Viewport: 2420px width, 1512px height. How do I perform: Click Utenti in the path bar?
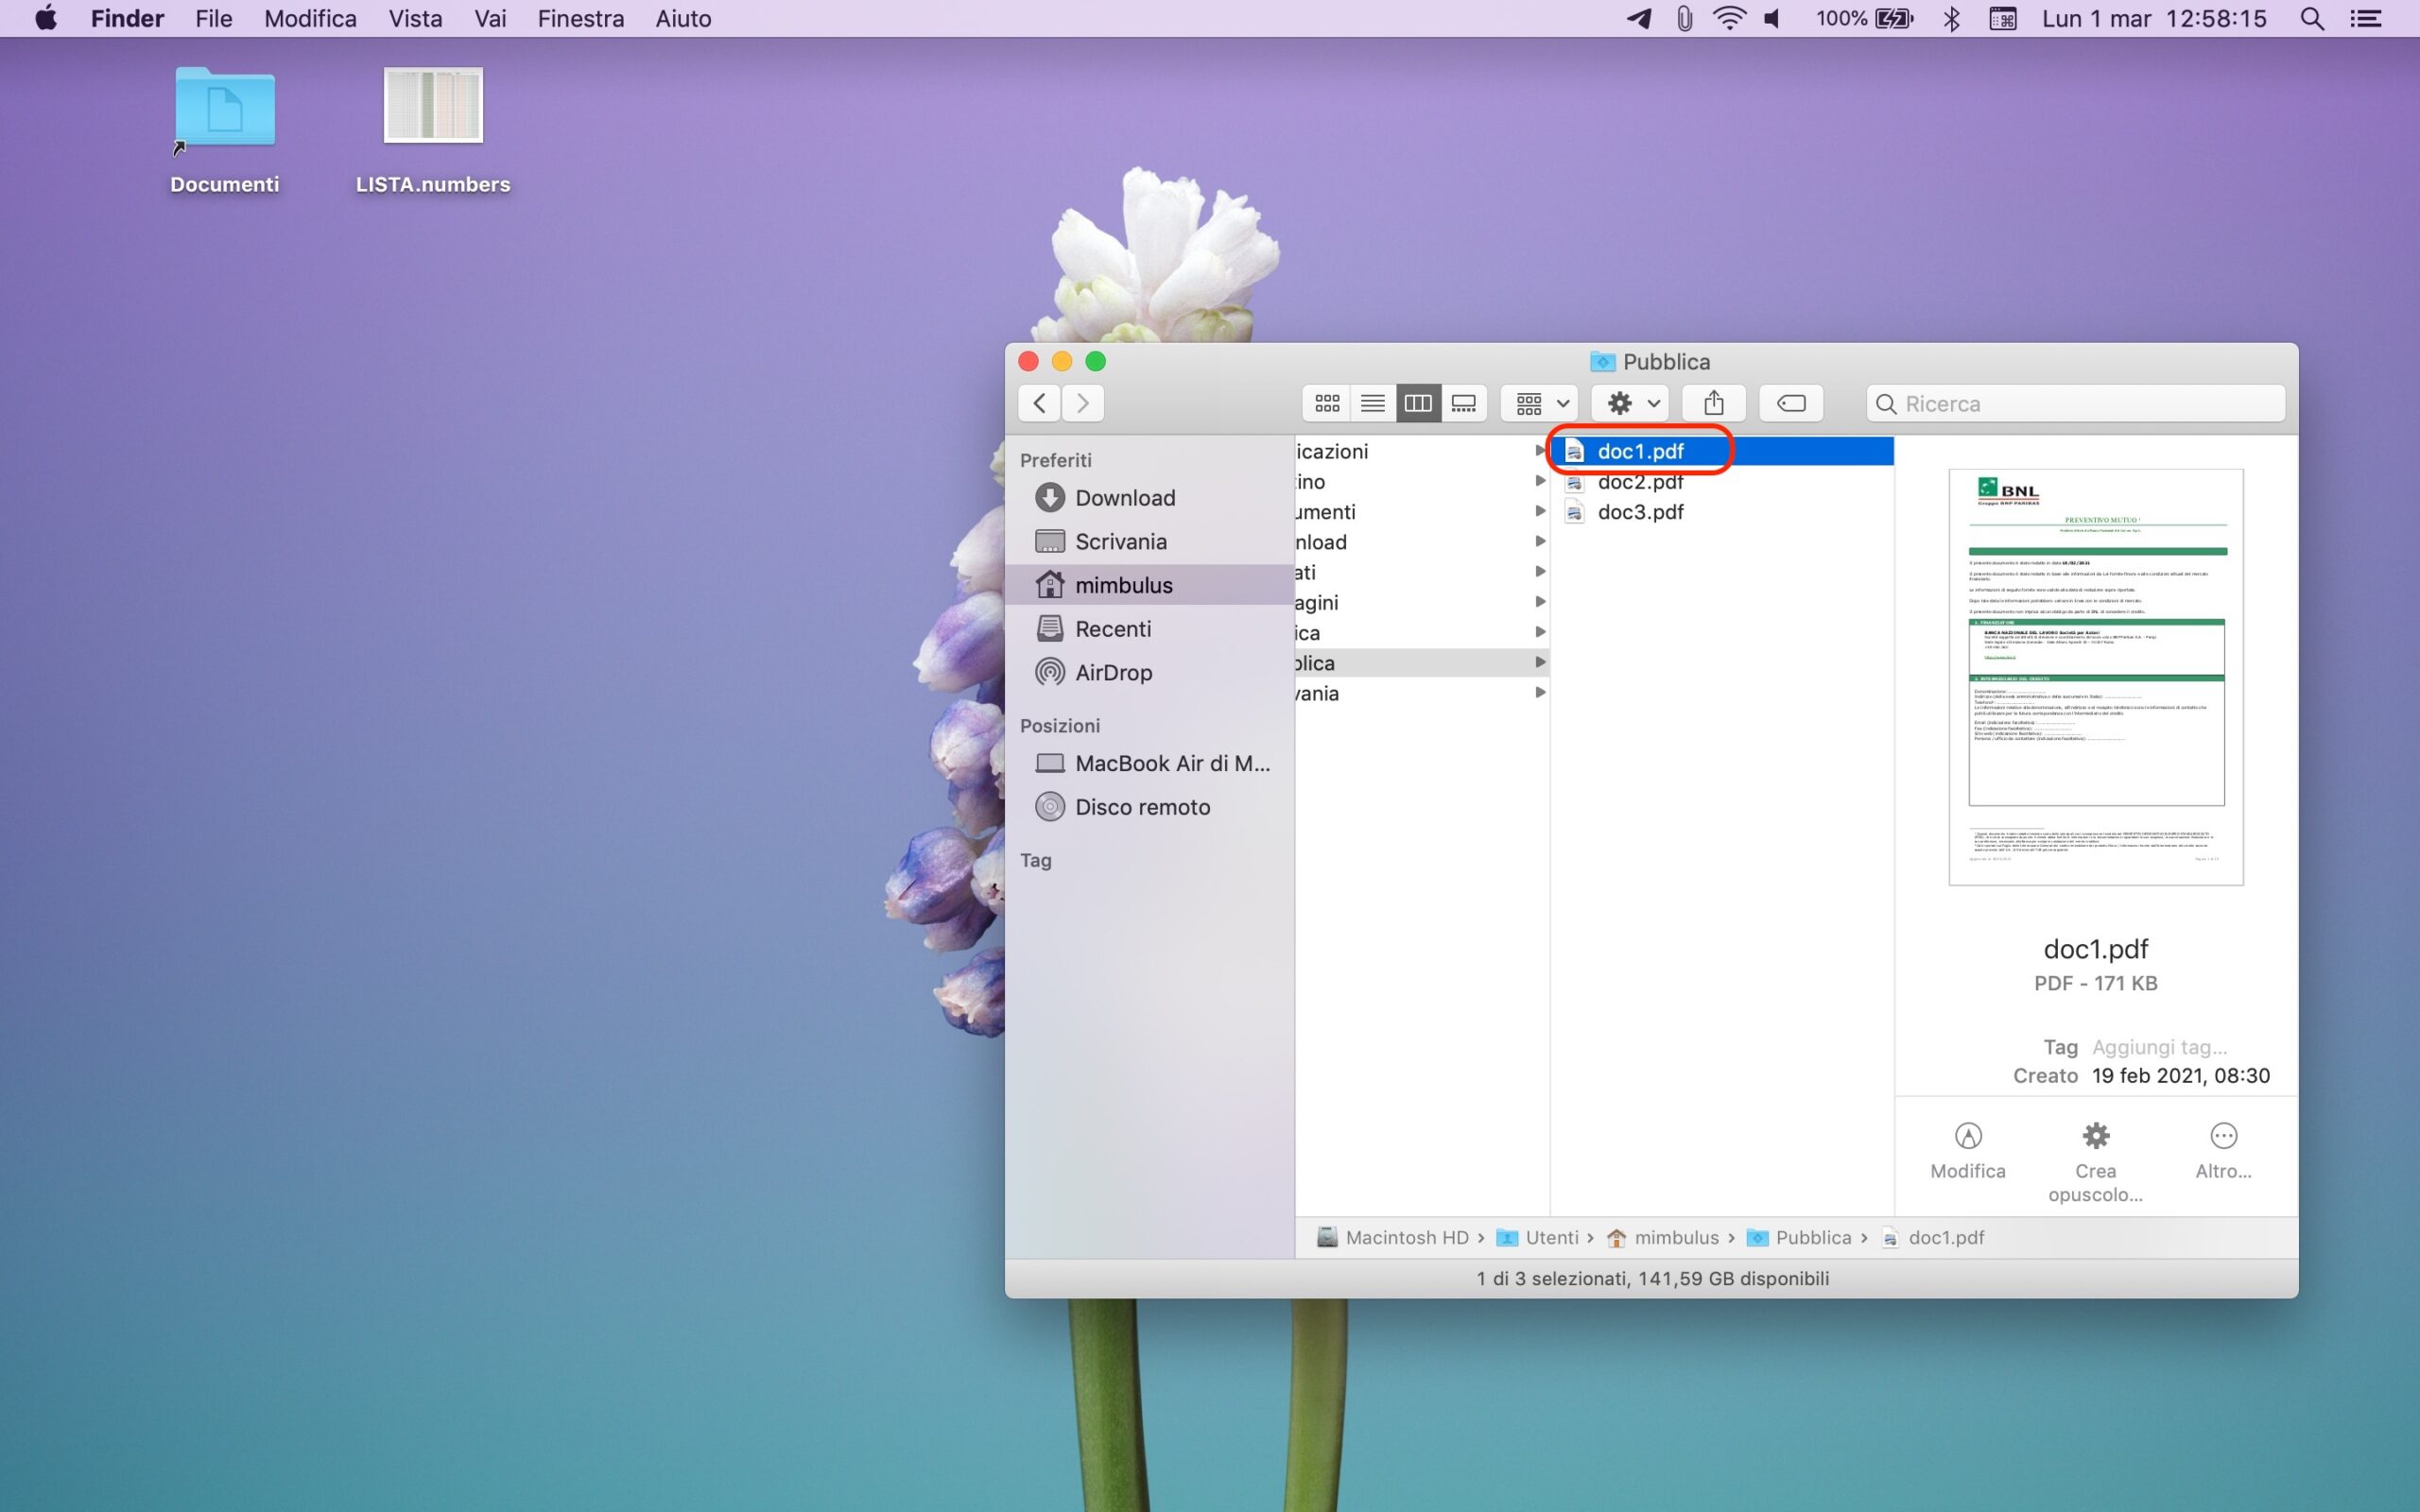click(x=1551, y=1237)
